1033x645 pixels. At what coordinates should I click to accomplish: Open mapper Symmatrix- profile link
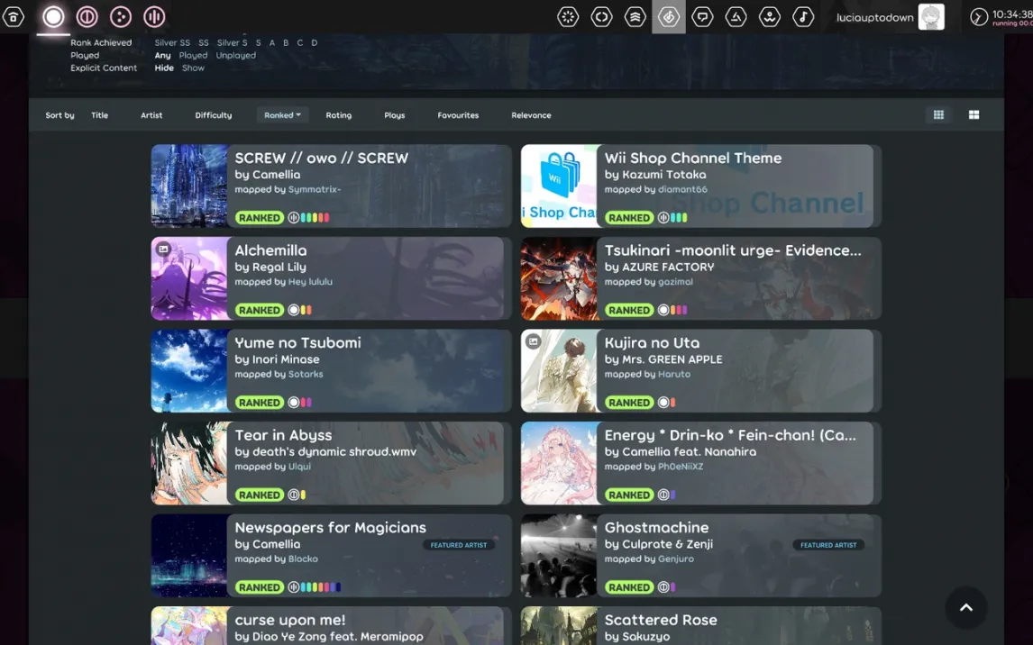pos(315,190)
